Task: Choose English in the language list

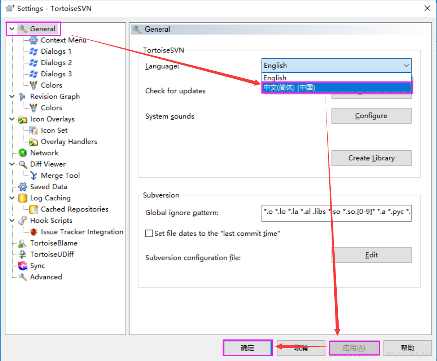Action: click(x=336, y=78)
